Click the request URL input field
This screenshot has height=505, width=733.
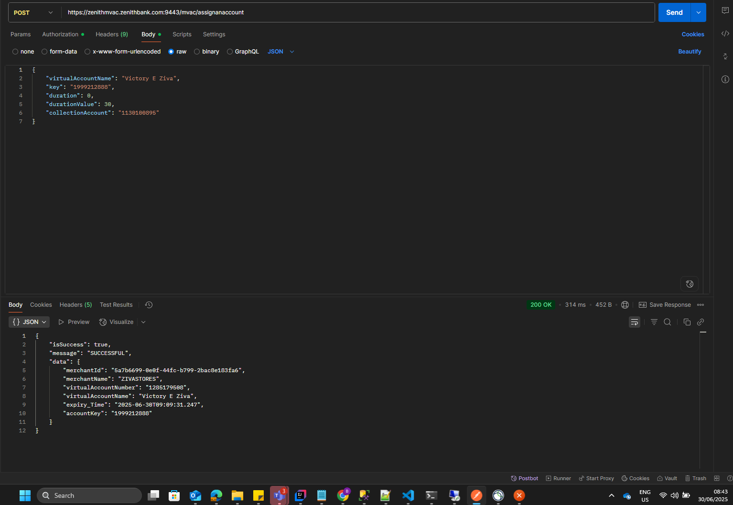[x=358, y=12]
